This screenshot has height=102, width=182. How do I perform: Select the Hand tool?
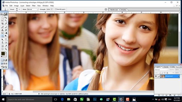3,49
